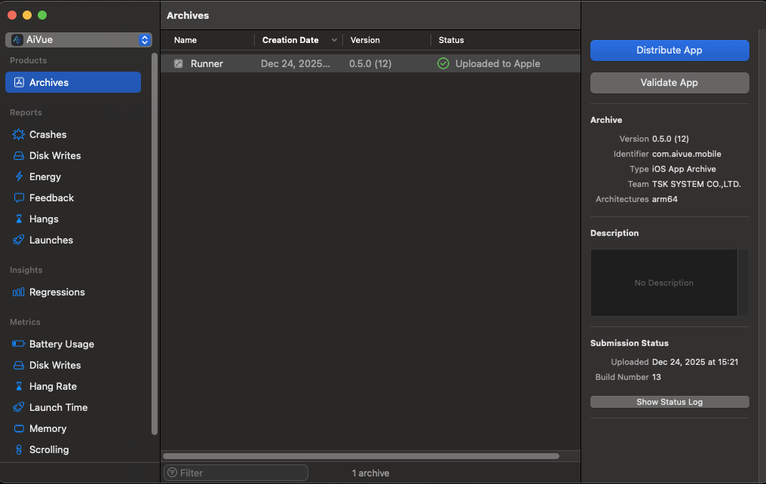The width and height of the screenshot is (766, 484).
Task: Click the Battery Usage battery icon
Action: click(19, 344)
